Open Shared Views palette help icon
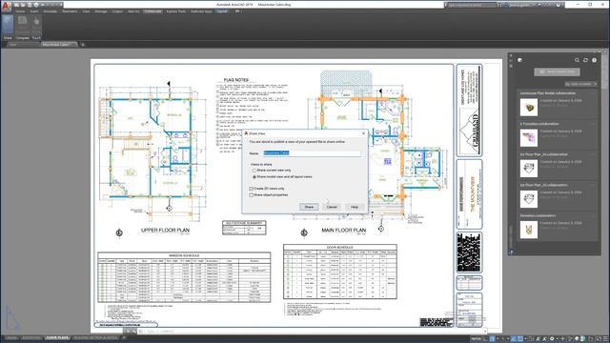610x343 pixels. tap(594, 60)
